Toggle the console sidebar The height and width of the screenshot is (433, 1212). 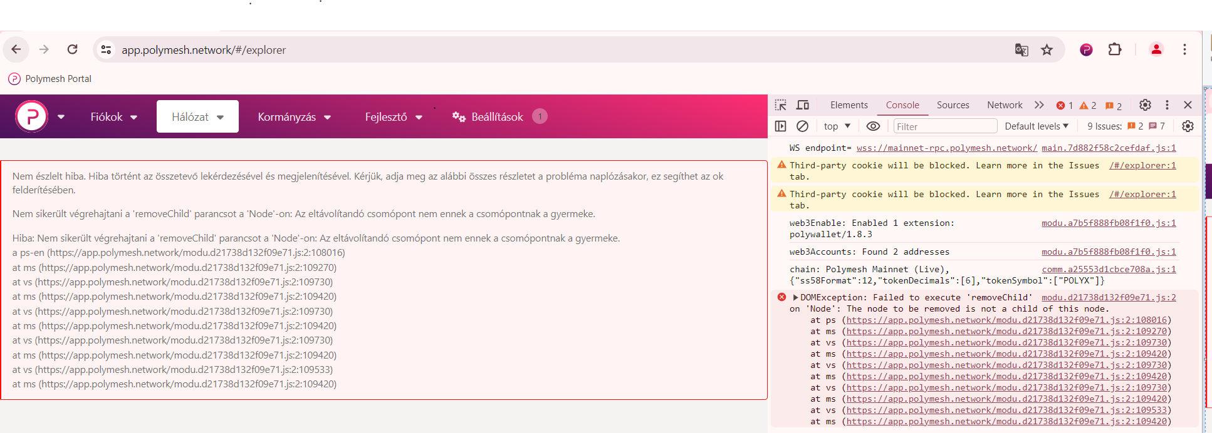click(780, 126)
